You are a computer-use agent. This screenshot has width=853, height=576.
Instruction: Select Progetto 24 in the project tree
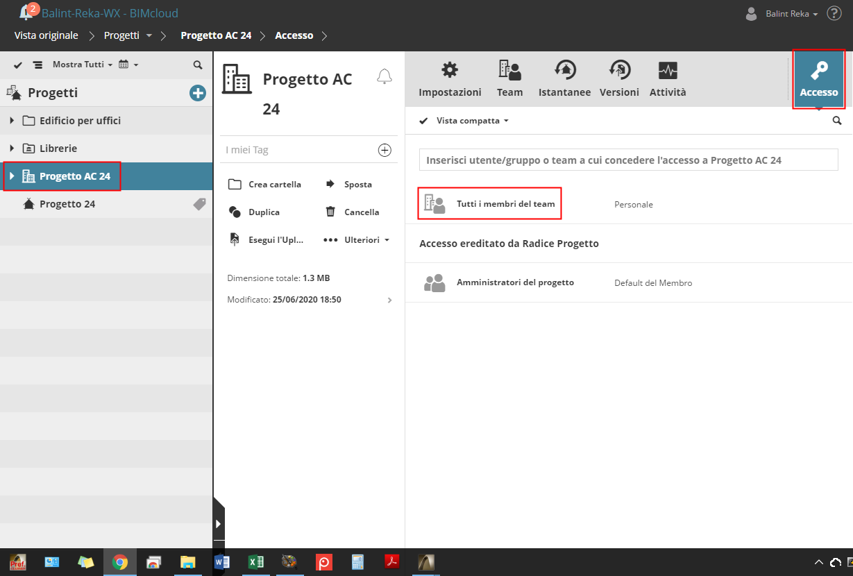[106, 204]
